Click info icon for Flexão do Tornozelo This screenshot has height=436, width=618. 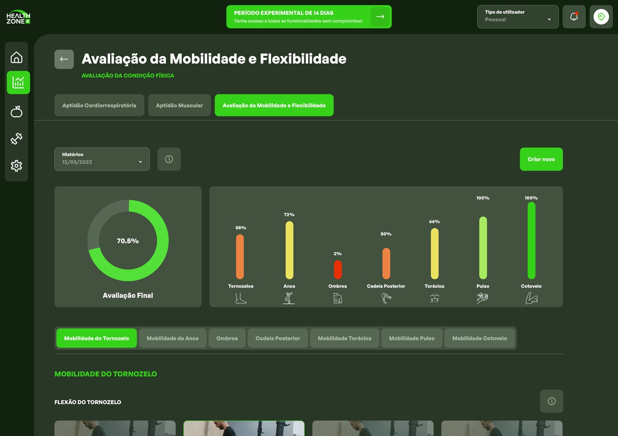click(x=552, y=401)
